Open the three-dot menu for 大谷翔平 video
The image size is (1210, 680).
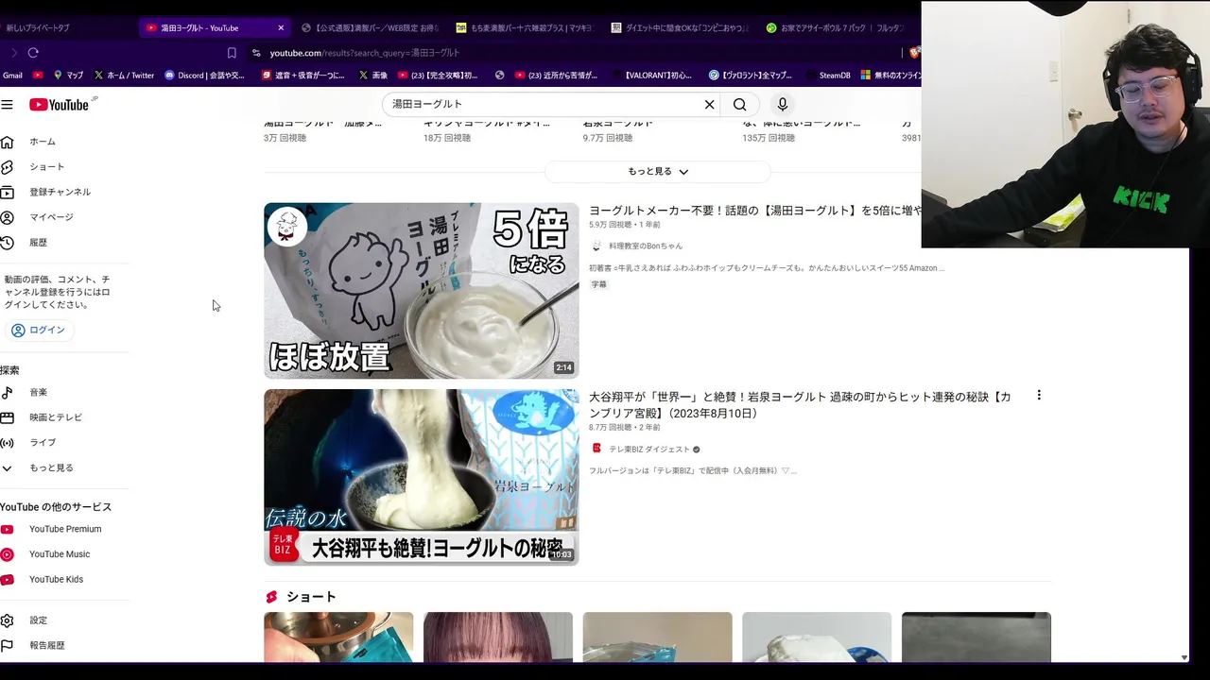[1039, 396]
